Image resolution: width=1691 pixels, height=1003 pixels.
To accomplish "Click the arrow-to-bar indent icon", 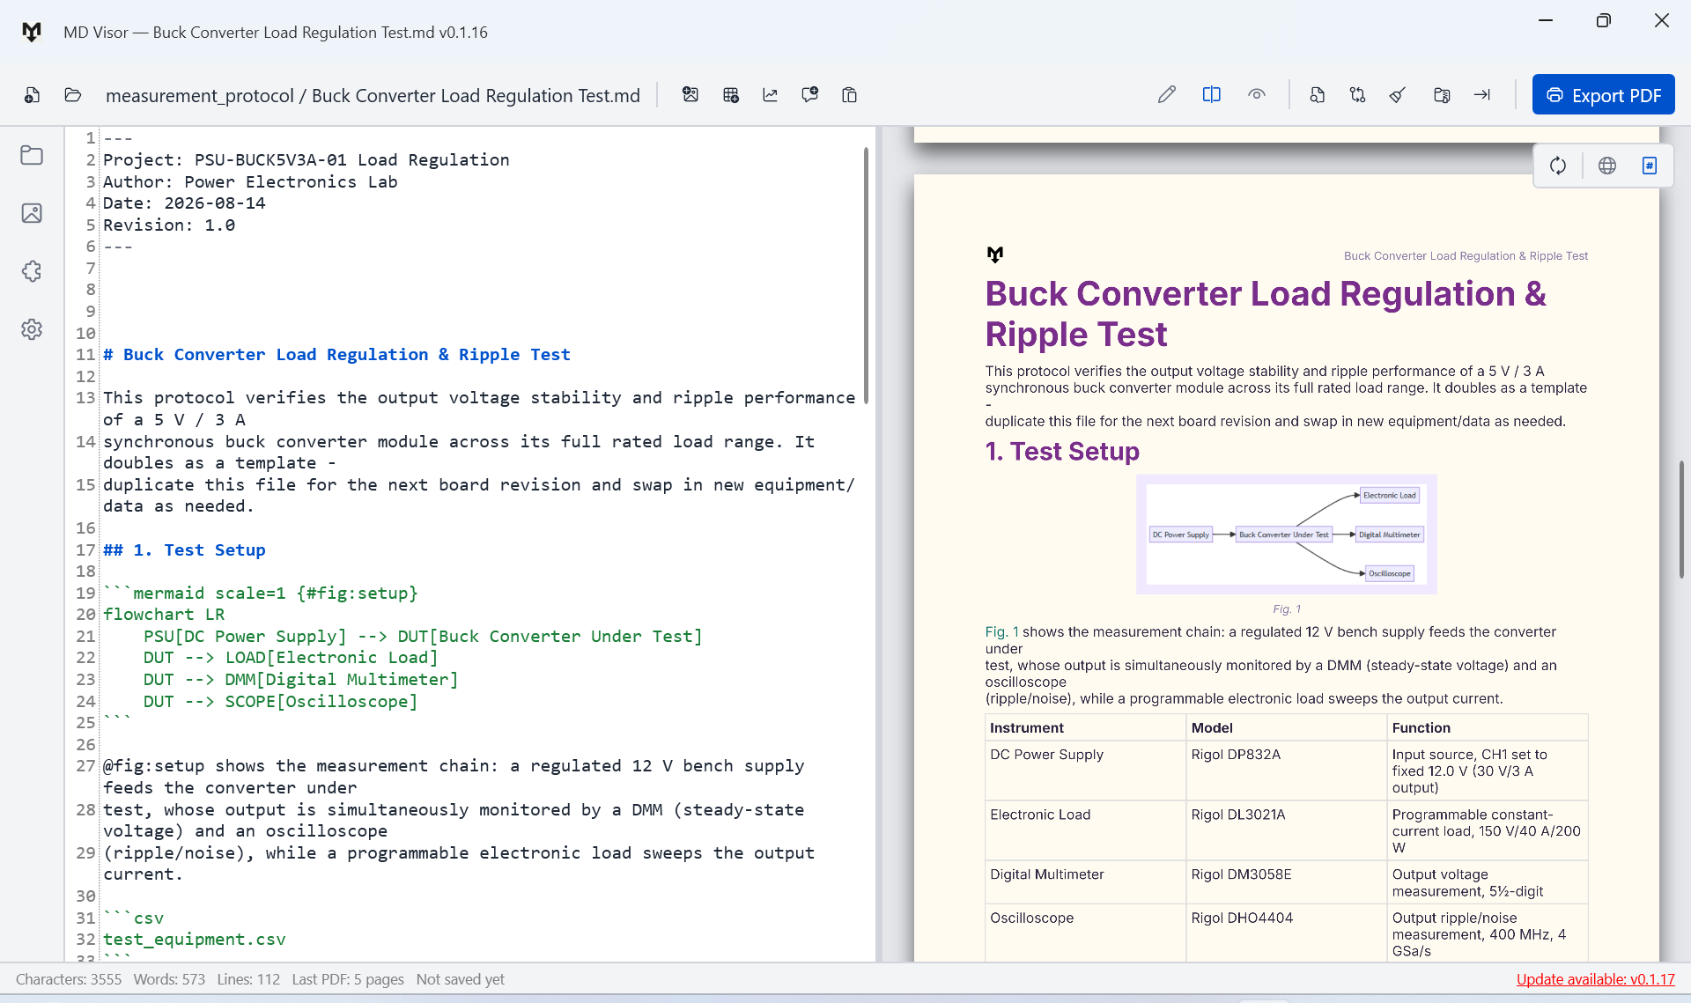I will [1482, 95].
